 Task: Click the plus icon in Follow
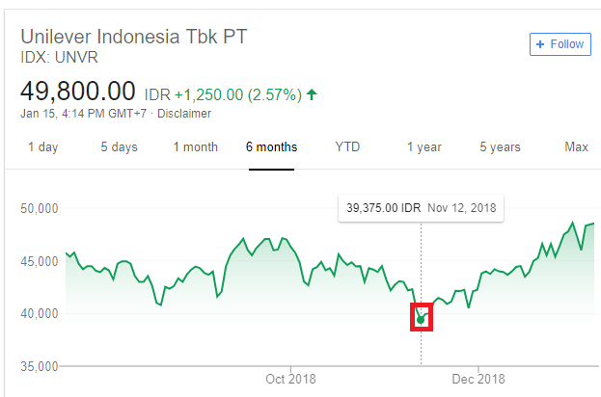click(x=540, y=44)
